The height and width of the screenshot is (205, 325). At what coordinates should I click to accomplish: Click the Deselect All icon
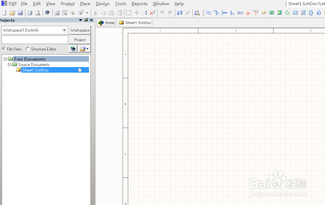coord(145,13)
